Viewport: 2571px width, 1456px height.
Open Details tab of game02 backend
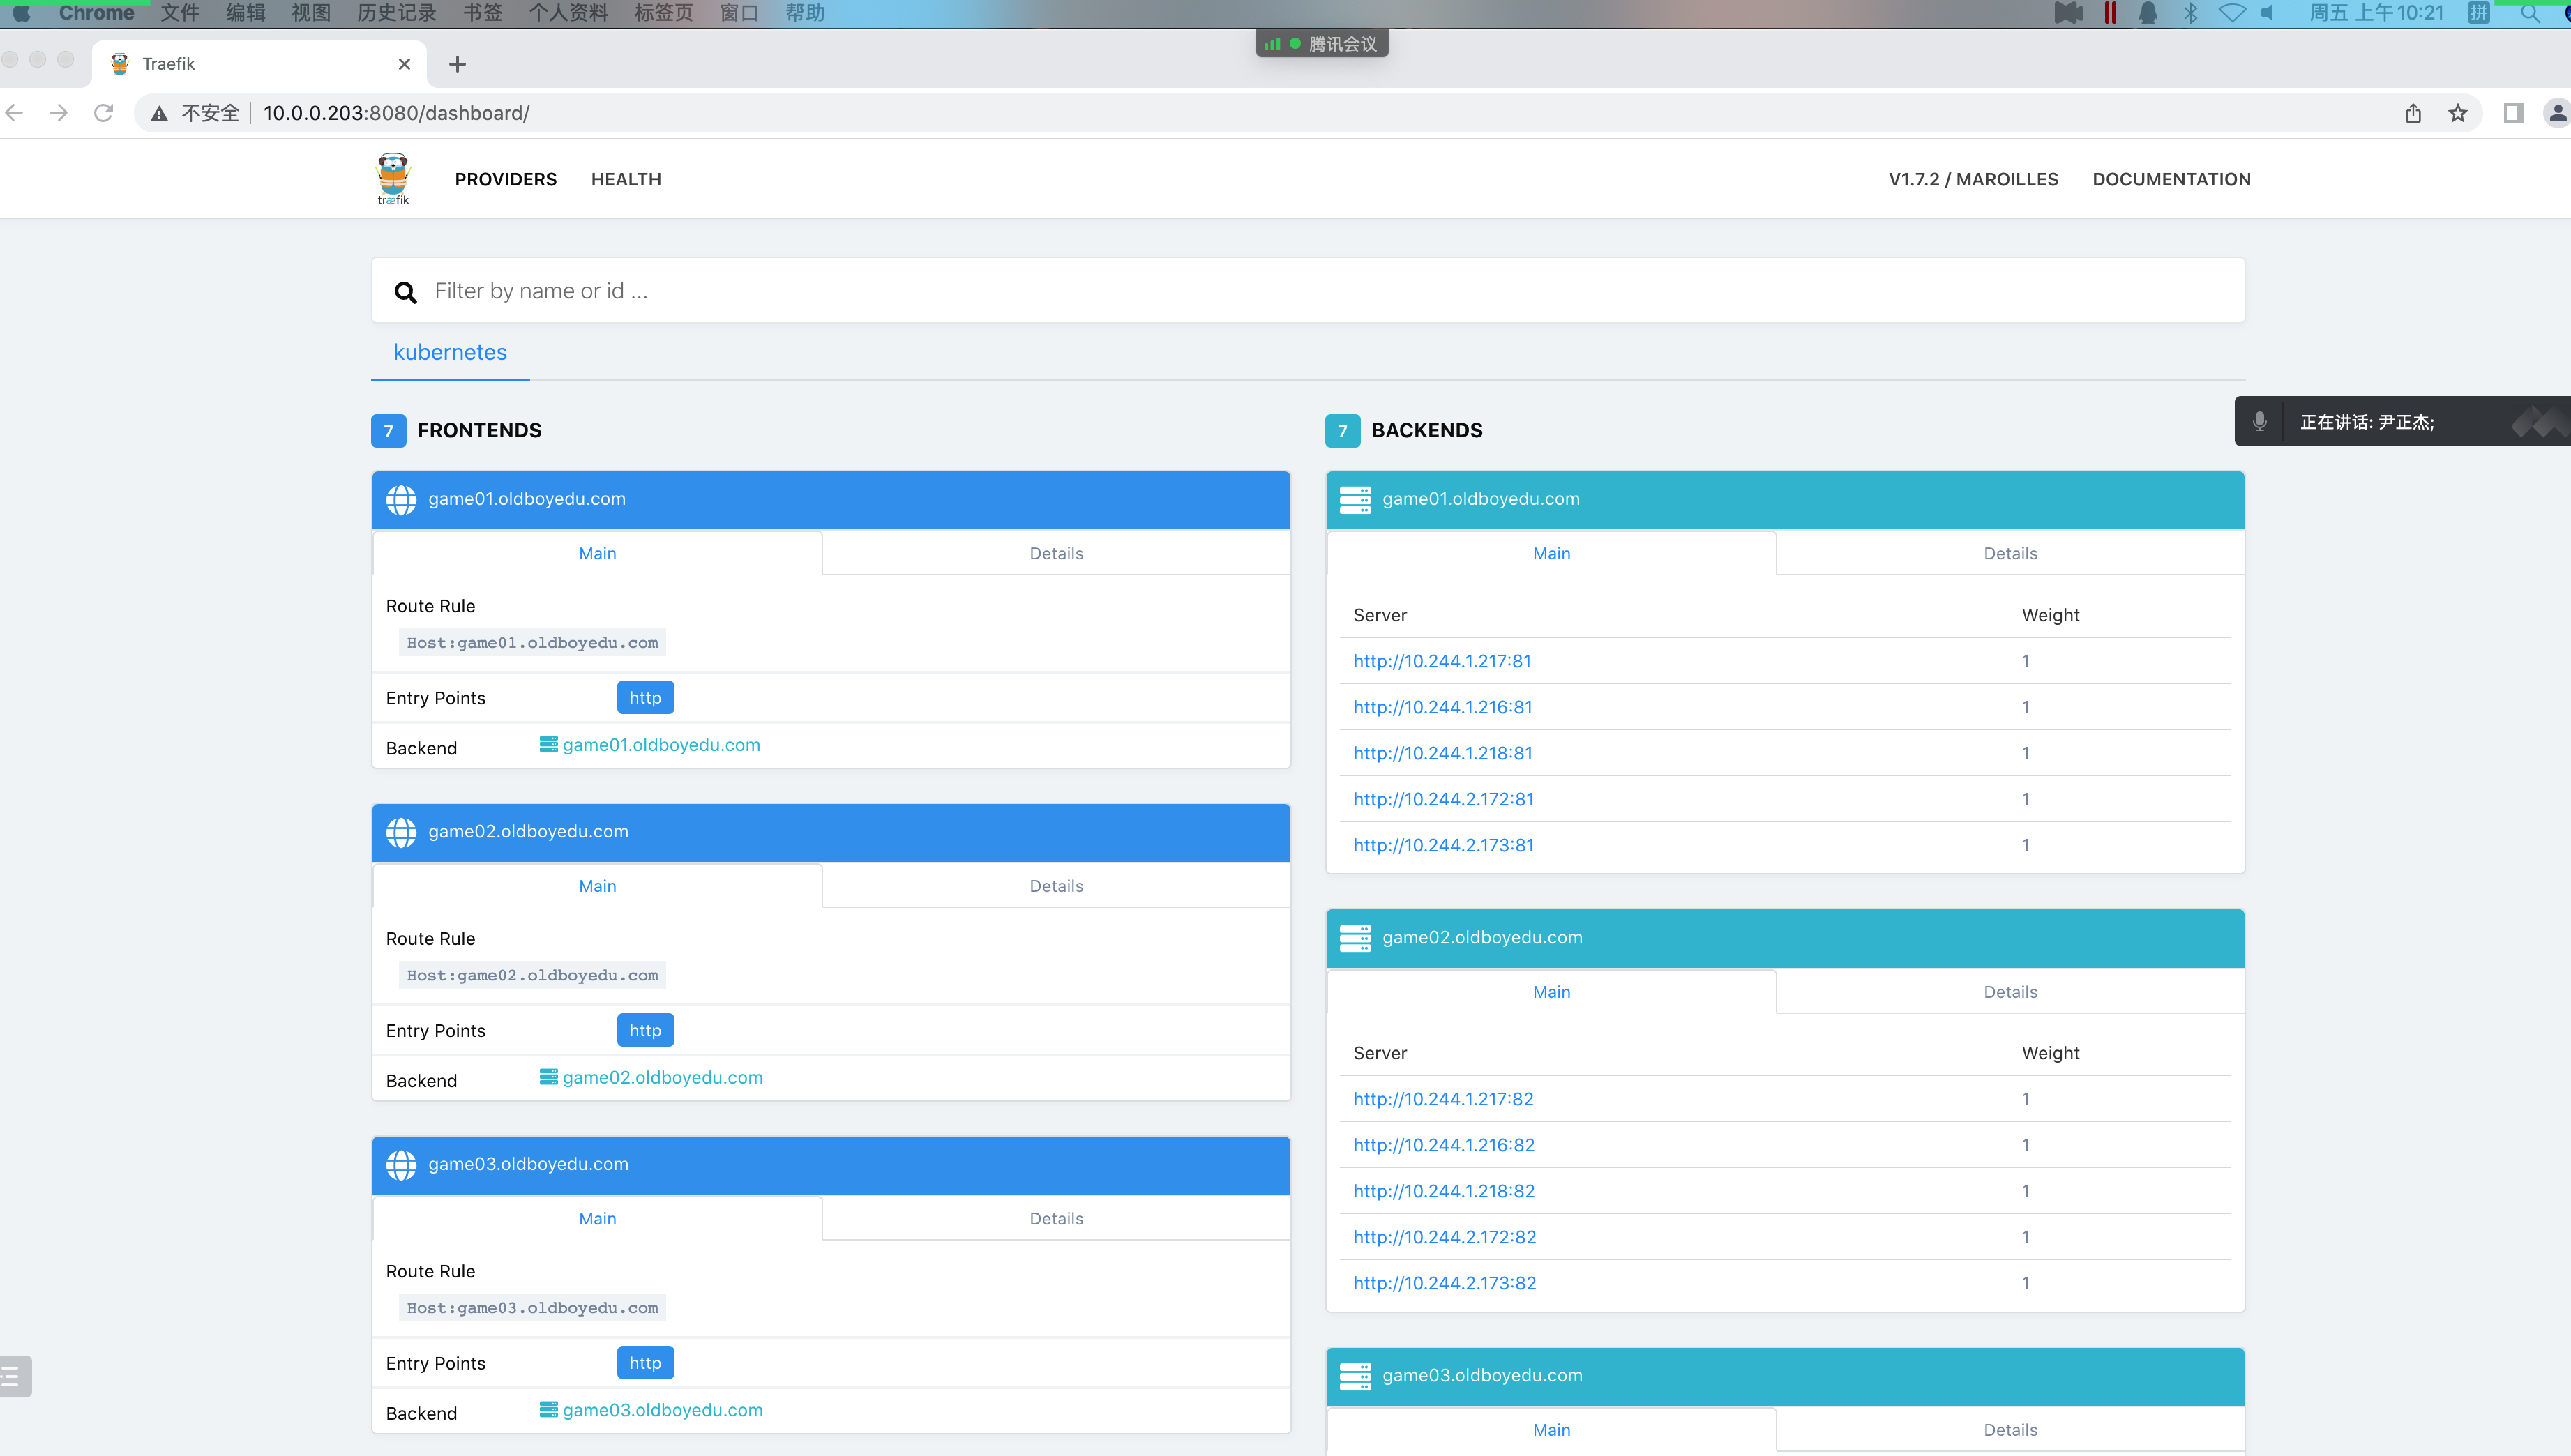coord(2010,992)
